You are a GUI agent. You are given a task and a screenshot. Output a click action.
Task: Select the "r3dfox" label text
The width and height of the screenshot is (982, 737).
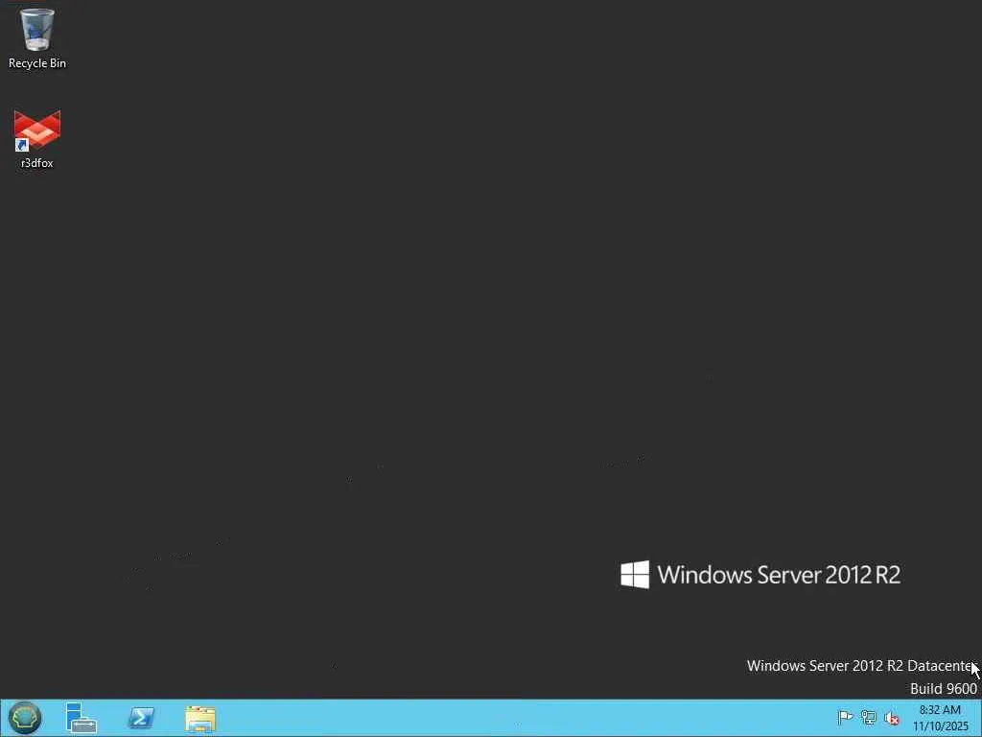tap(37, 163)
